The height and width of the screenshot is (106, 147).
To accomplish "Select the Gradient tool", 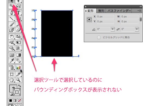I will (19, 55).
